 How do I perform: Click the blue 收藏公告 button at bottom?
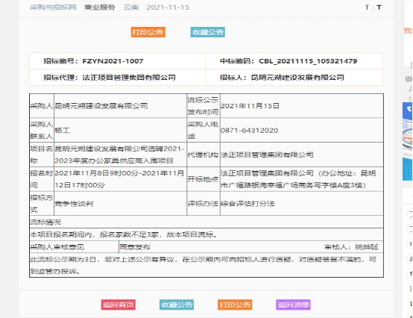pos(177,305)
